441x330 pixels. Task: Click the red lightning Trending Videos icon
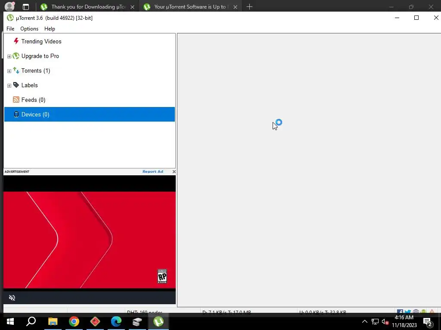point(16,41)
